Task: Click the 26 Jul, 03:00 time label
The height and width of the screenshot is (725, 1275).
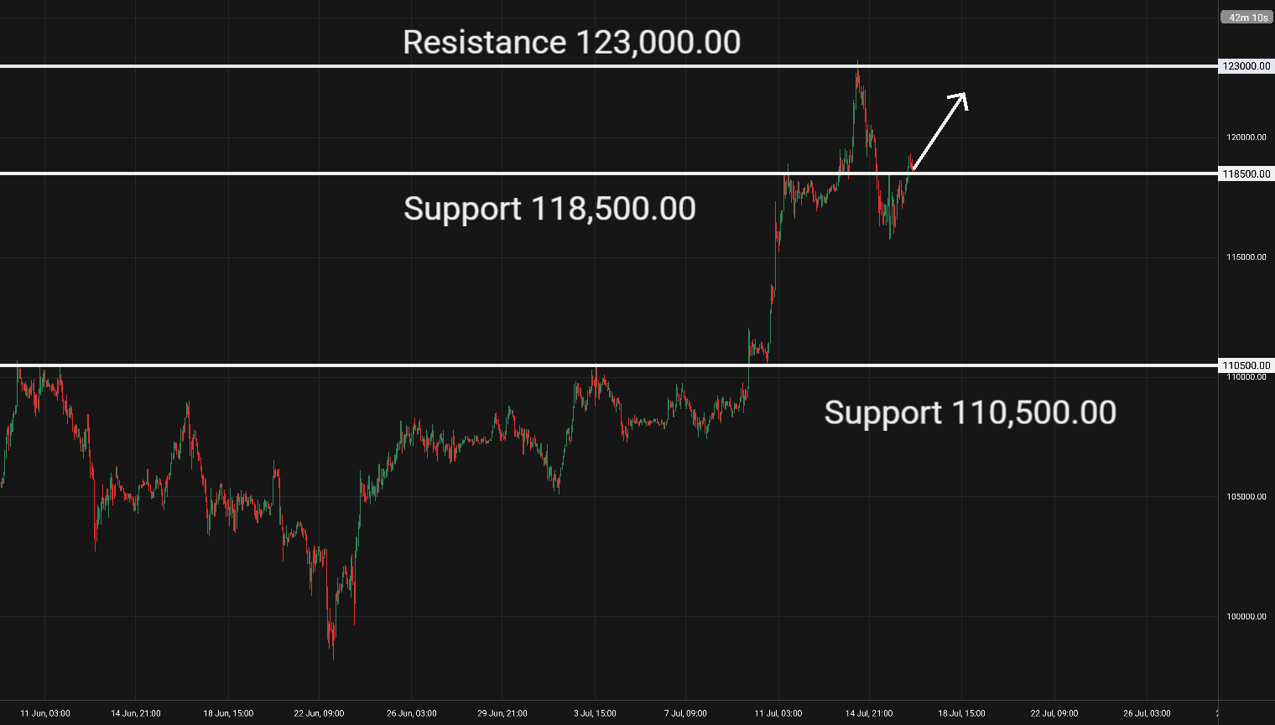Action: pyautogui.click(x=1147, y=713)
